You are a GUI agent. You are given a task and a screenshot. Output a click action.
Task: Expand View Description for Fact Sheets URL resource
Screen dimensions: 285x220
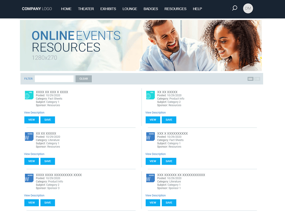point(34,113)
